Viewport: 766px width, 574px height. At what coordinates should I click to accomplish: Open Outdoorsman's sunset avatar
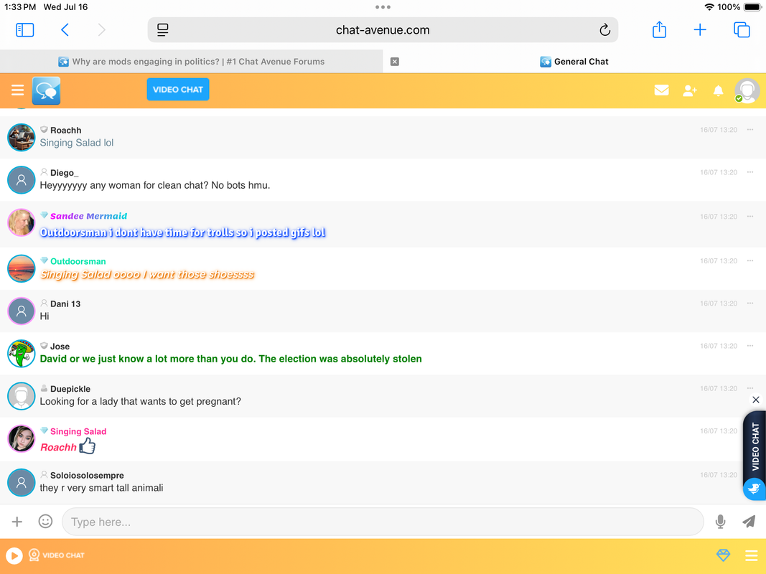click(22, 268)
